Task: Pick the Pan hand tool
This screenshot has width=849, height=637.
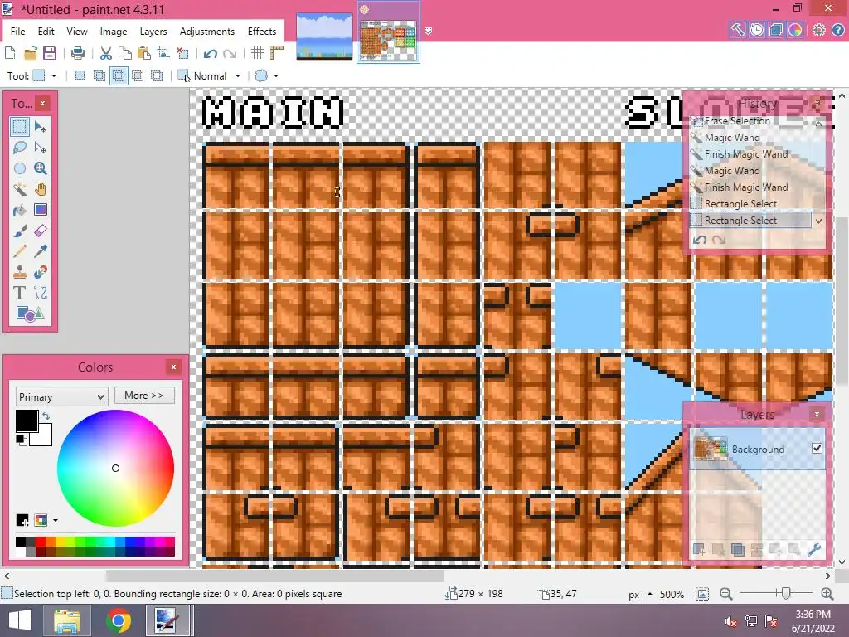Action: click(x=40, y=189)
